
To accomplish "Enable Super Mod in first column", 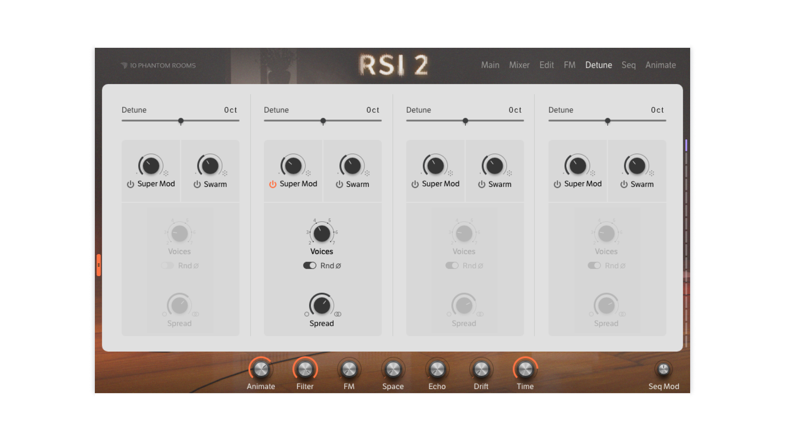I will [130, 184].
